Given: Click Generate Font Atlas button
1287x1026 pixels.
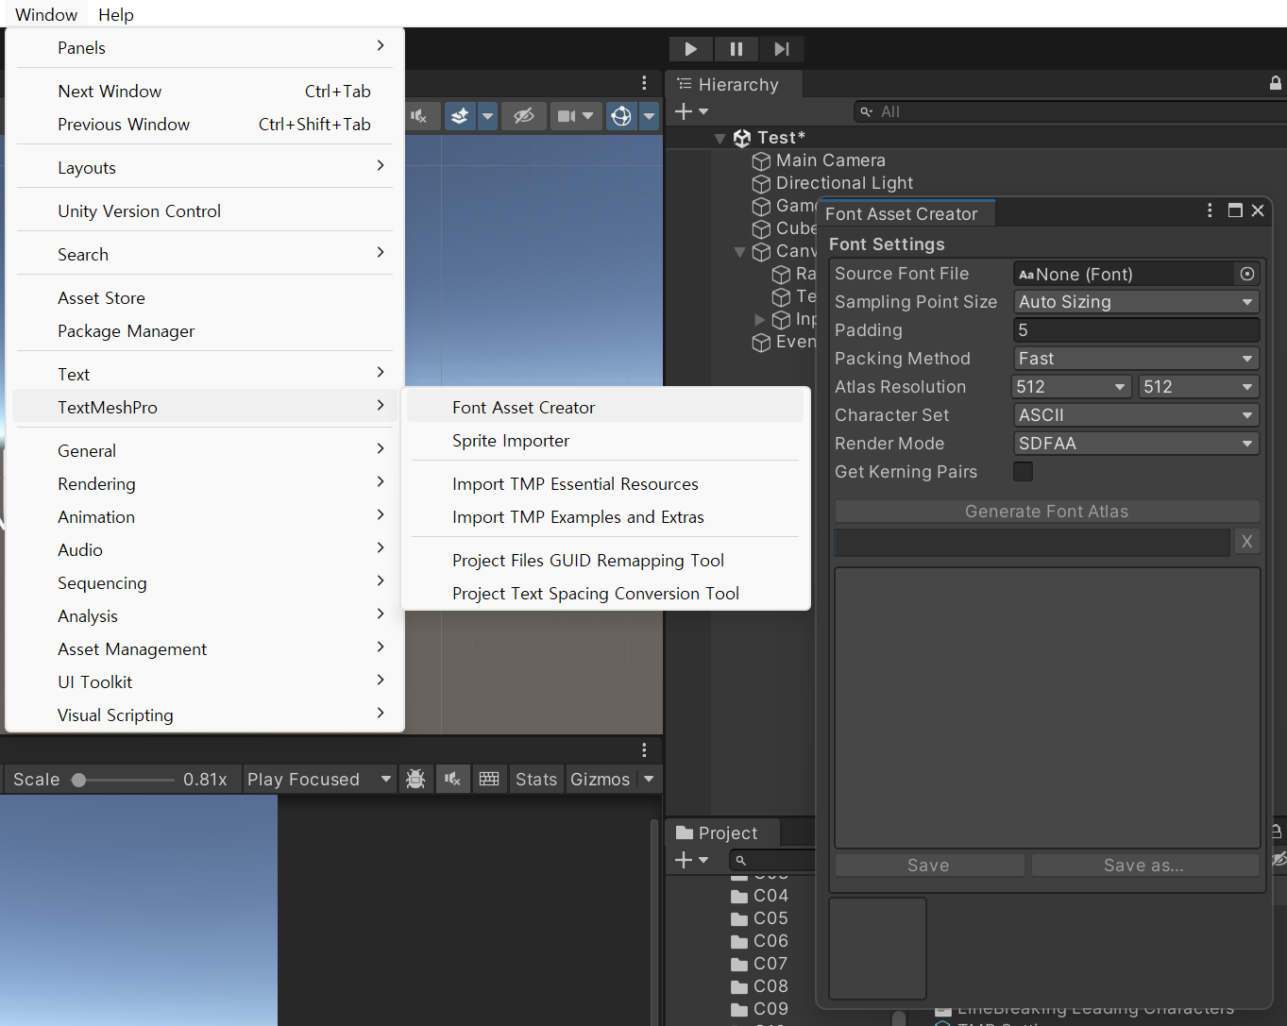Looking at the screenshot, I should coord(1047,512).
